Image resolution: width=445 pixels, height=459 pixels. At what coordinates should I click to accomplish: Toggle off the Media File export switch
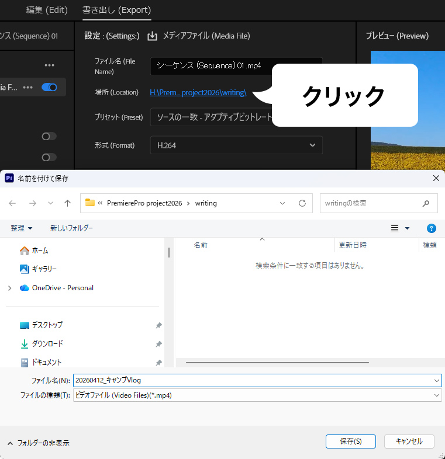pos(49,87)
